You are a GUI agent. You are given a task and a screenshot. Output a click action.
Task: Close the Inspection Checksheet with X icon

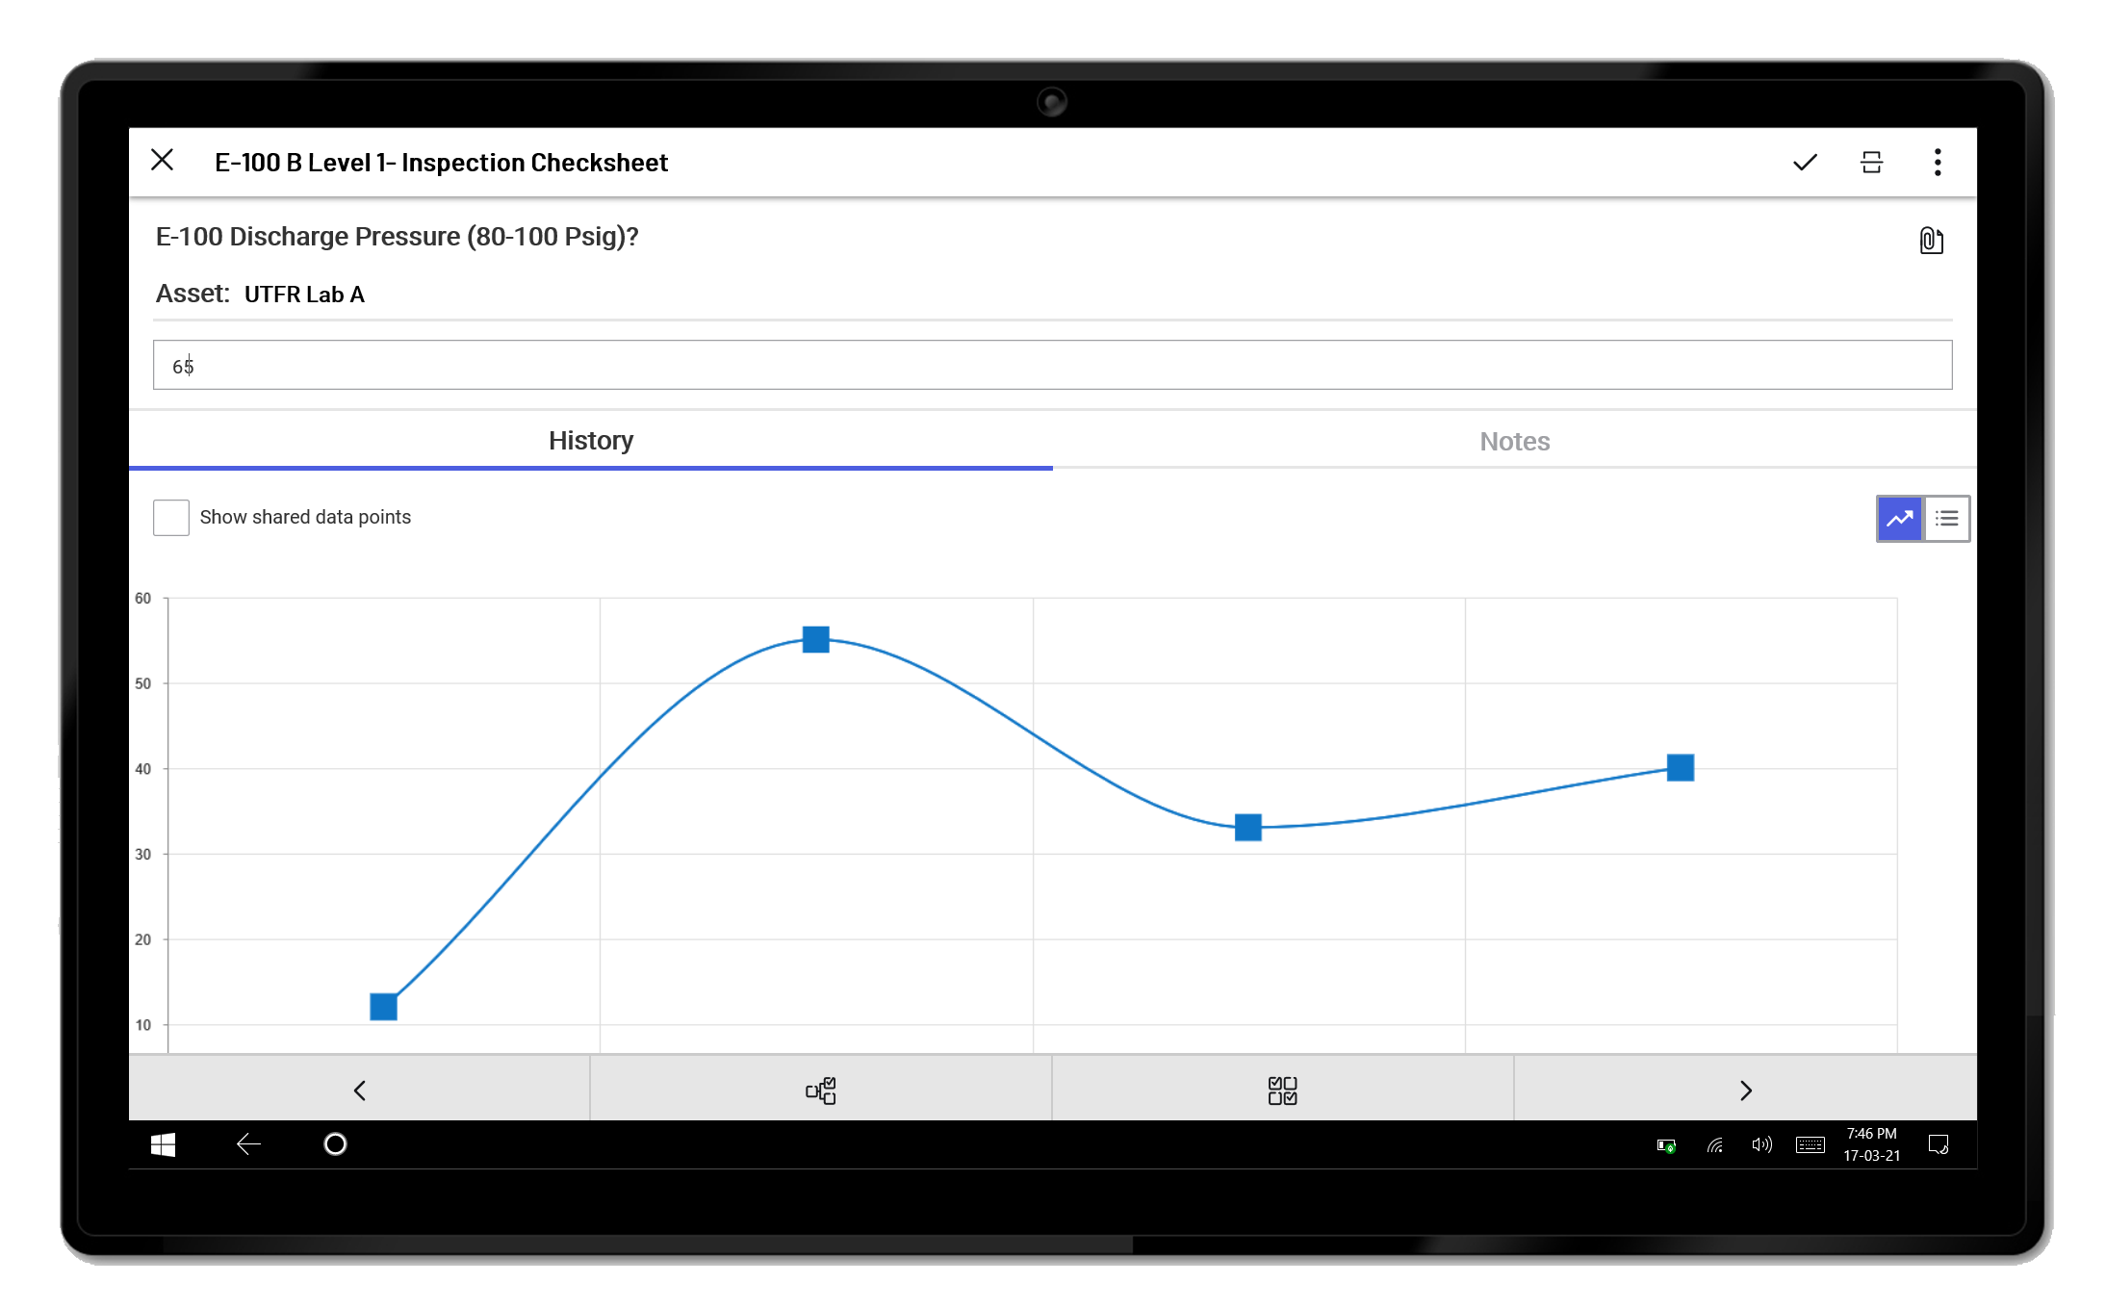click(163, 161)
